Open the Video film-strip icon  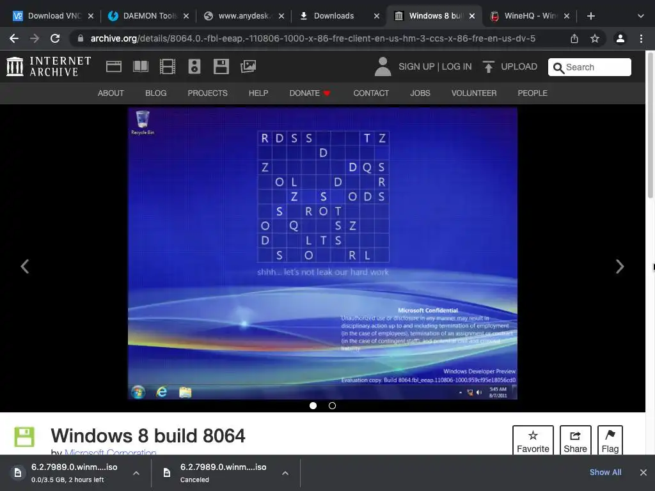point(168,66)
